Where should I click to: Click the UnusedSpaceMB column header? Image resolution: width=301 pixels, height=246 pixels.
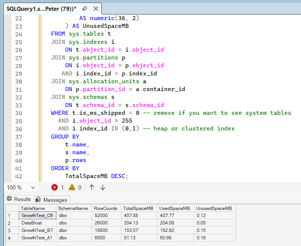coord(215,208)
